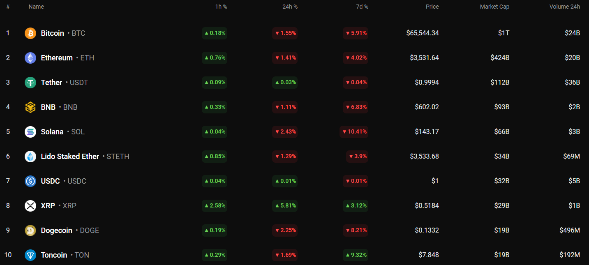Click the Dogecoin logo icon

(30, 230)
